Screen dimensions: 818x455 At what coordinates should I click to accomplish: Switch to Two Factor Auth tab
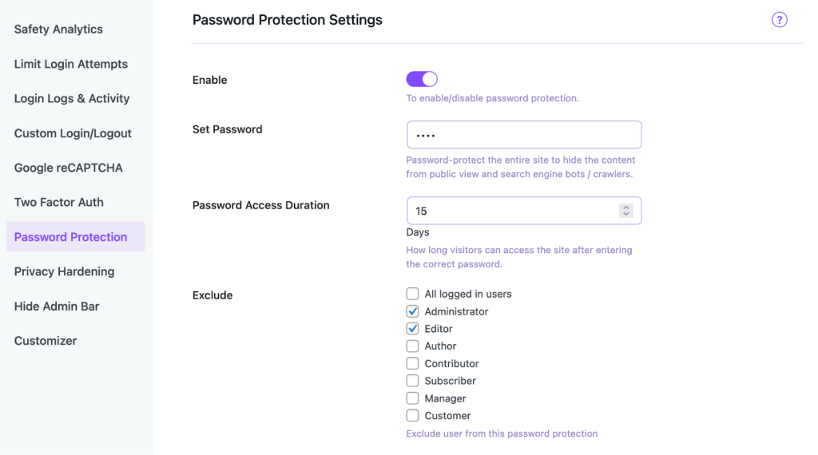[58, 202]
